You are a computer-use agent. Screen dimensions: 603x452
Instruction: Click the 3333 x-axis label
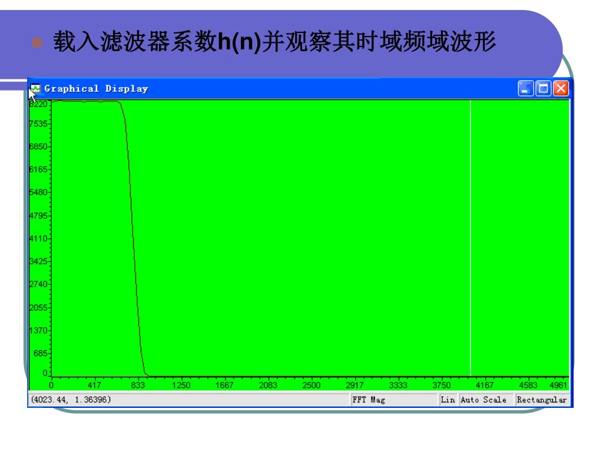(398, 385)
